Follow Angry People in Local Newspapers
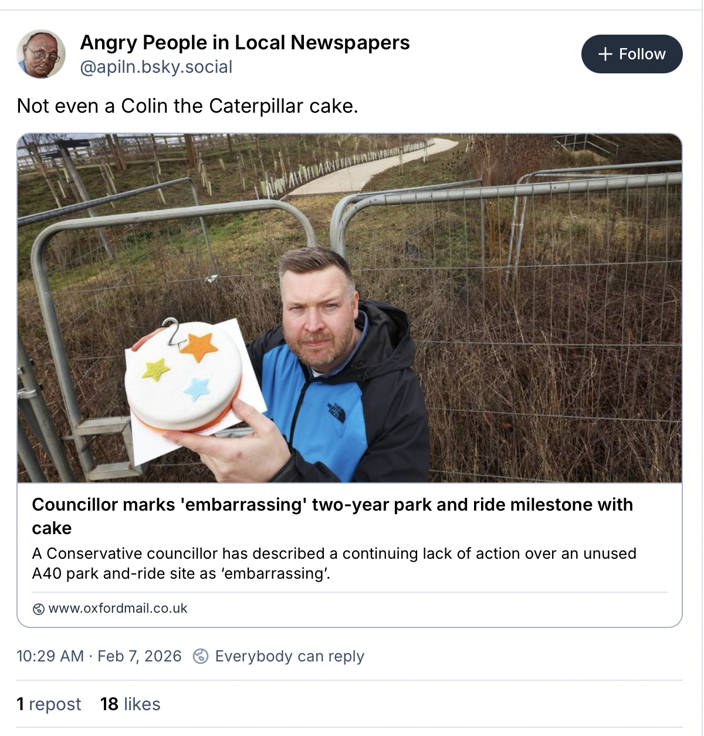Image resolution: width=704 pixels, height=736 pixels. [x=632, y=54]
